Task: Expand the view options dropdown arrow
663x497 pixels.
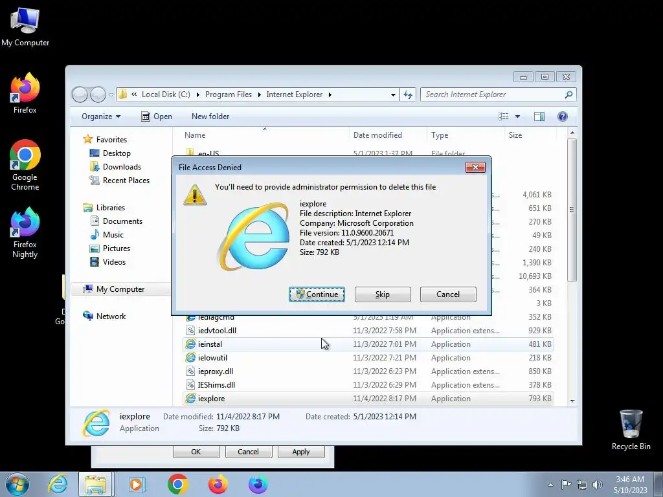Action: pos(517,116)
